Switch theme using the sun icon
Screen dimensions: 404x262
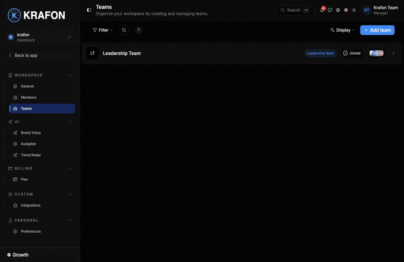pyautogui.click(x=354, y=10)
